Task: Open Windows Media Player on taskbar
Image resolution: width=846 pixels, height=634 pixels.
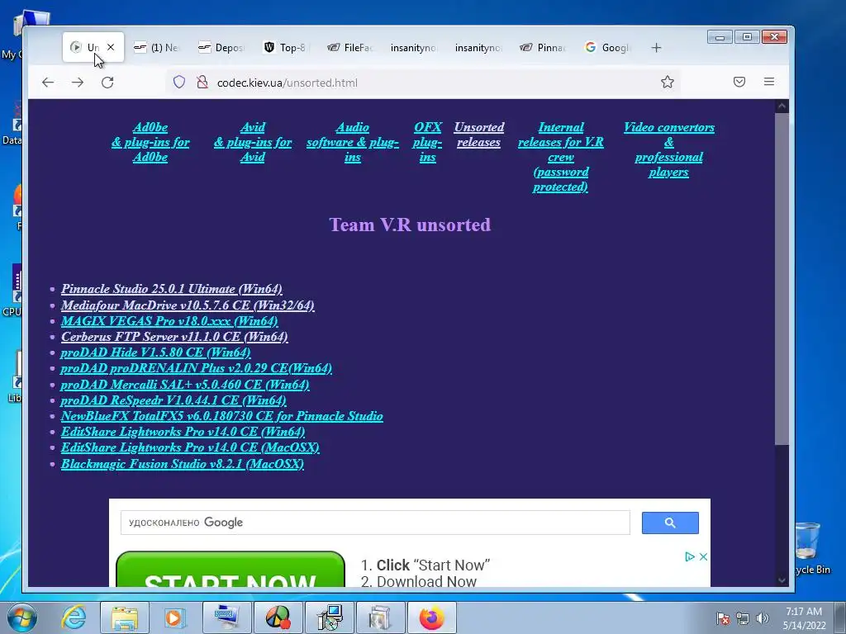Action: tap(173, 617)
